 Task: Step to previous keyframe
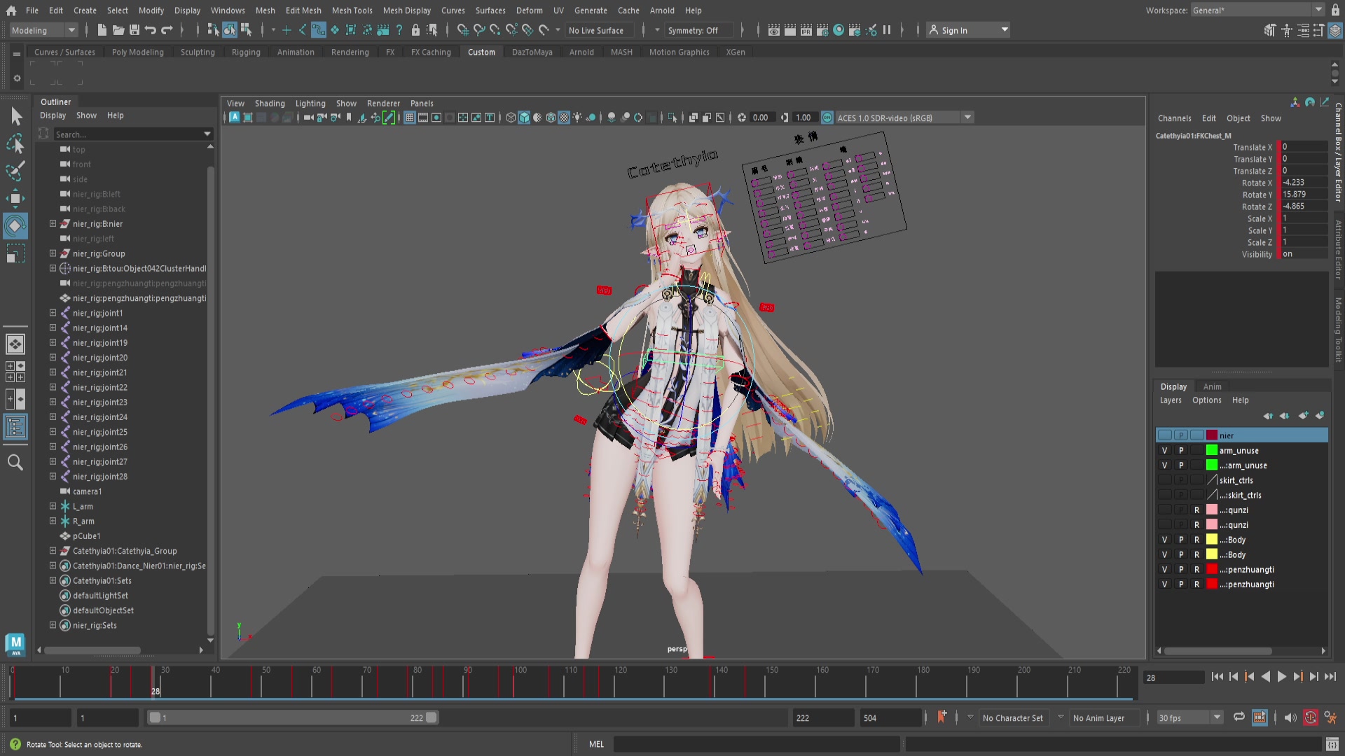1249,677
